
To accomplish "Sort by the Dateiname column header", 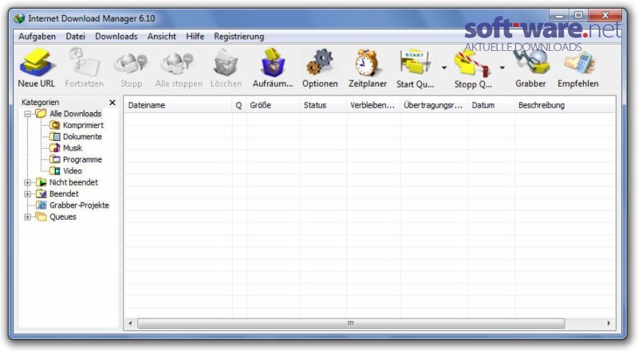I will pos(178,105).
